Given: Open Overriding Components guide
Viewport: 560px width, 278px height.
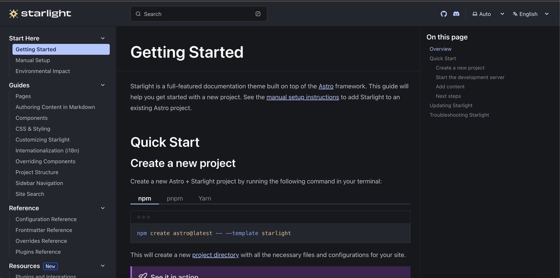Looking at the screenshot, I should [46, 161].
